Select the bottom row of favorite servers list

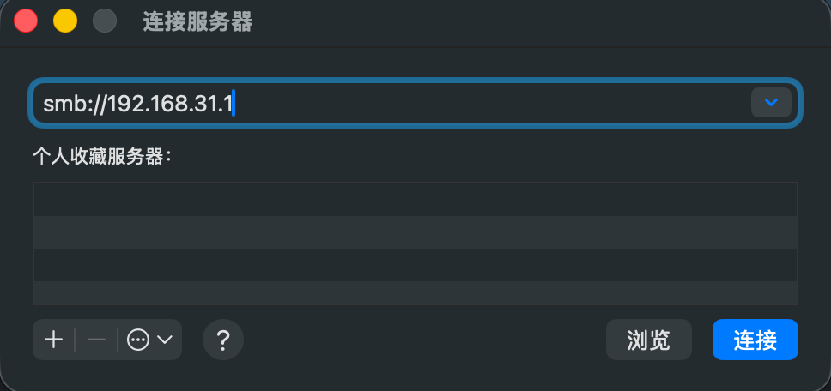coord(415,293)
